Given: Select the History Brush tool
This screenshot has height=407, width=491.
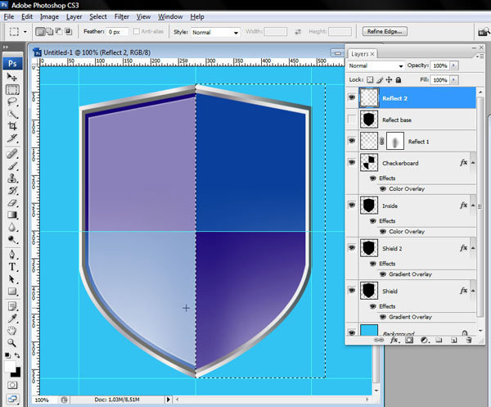Looking at the screenshot, I should (12, 191).
